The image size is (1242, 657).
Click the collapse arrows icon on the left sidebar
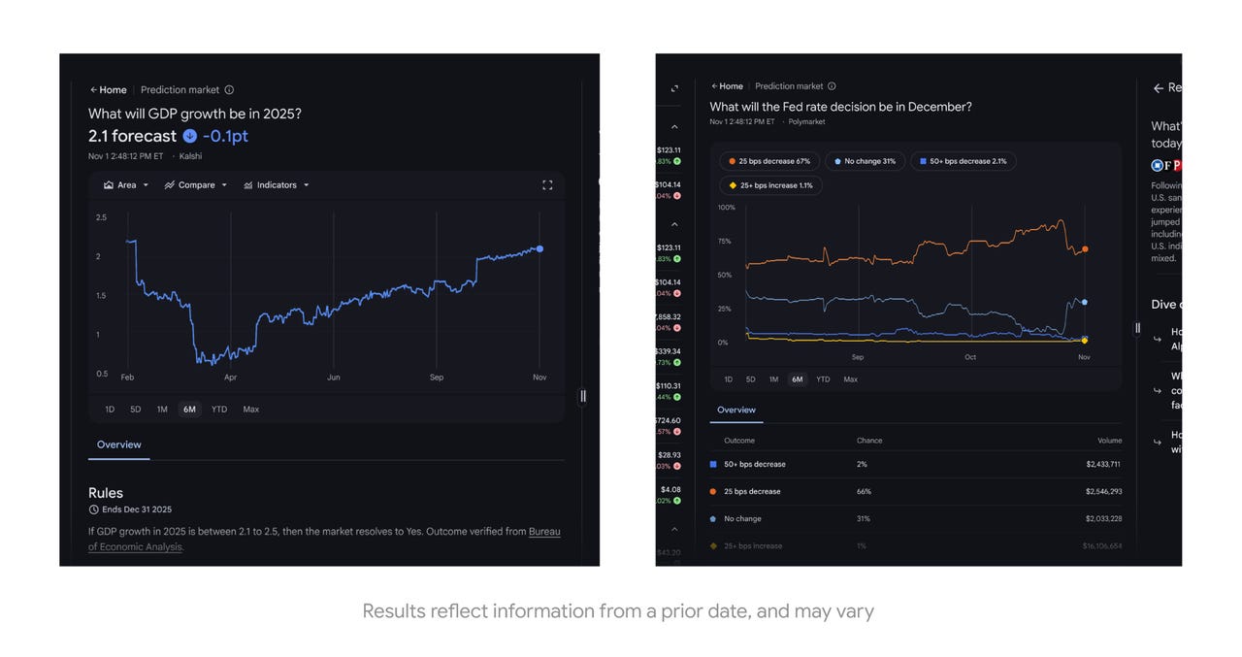tap(674, 88)
